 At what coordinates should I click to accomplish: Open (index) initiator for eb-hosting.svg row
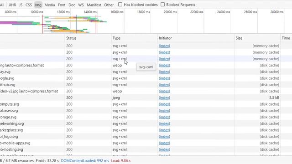(x=164, y=149)
